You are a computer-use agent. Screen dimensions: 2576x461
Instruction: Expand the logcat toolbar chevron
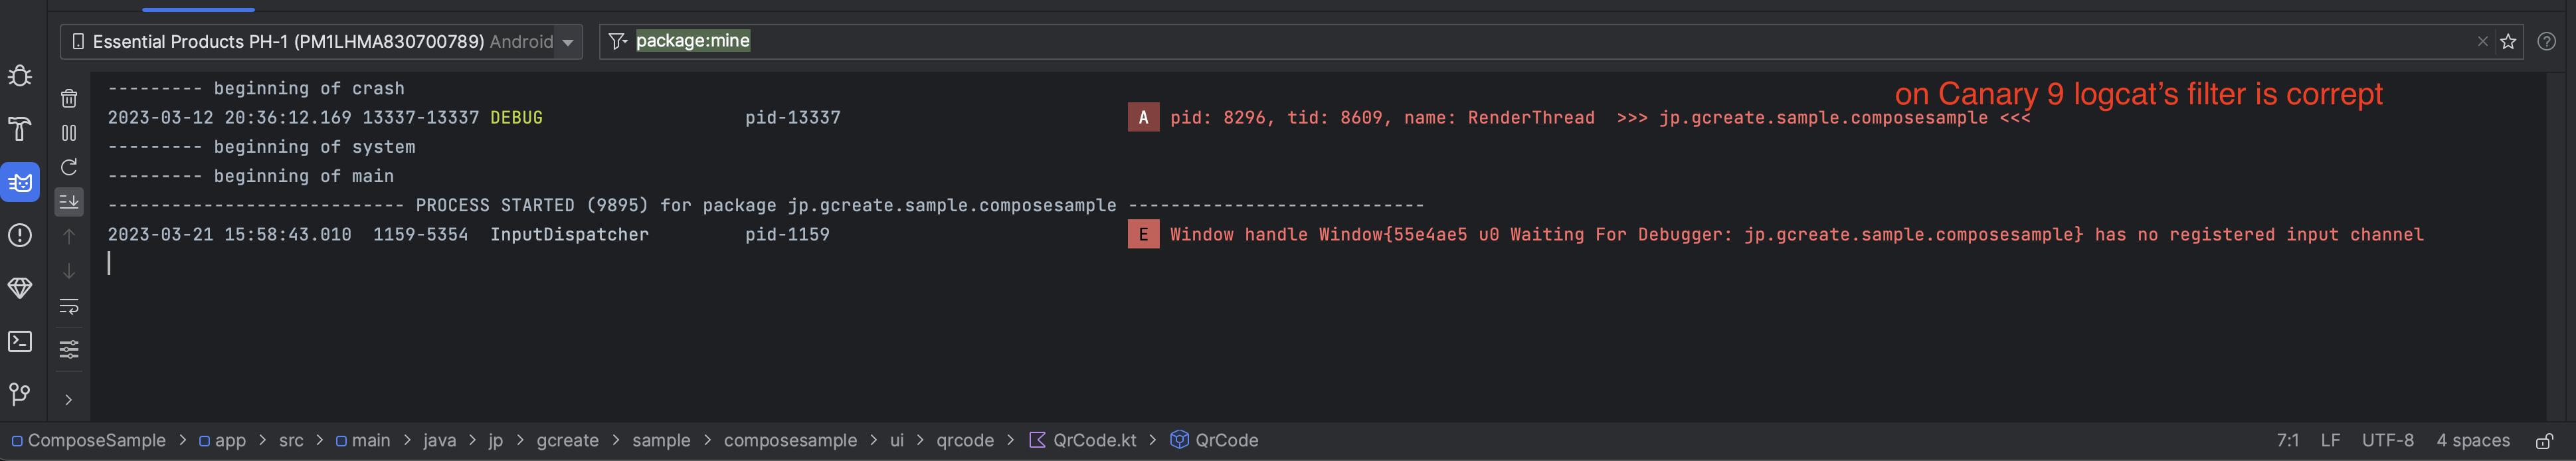tap(69, 400)
